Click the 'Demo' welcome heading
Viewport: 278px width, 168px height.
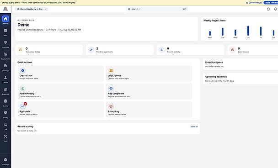(x=23, y=25)
